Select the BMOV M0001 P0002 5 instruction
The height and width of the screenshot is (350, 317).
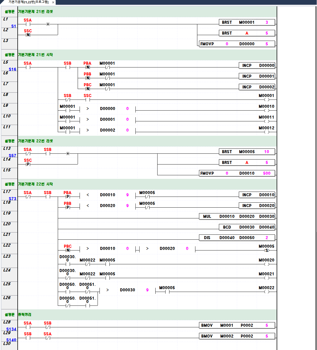pyautogui.click(x=237, y=325)
